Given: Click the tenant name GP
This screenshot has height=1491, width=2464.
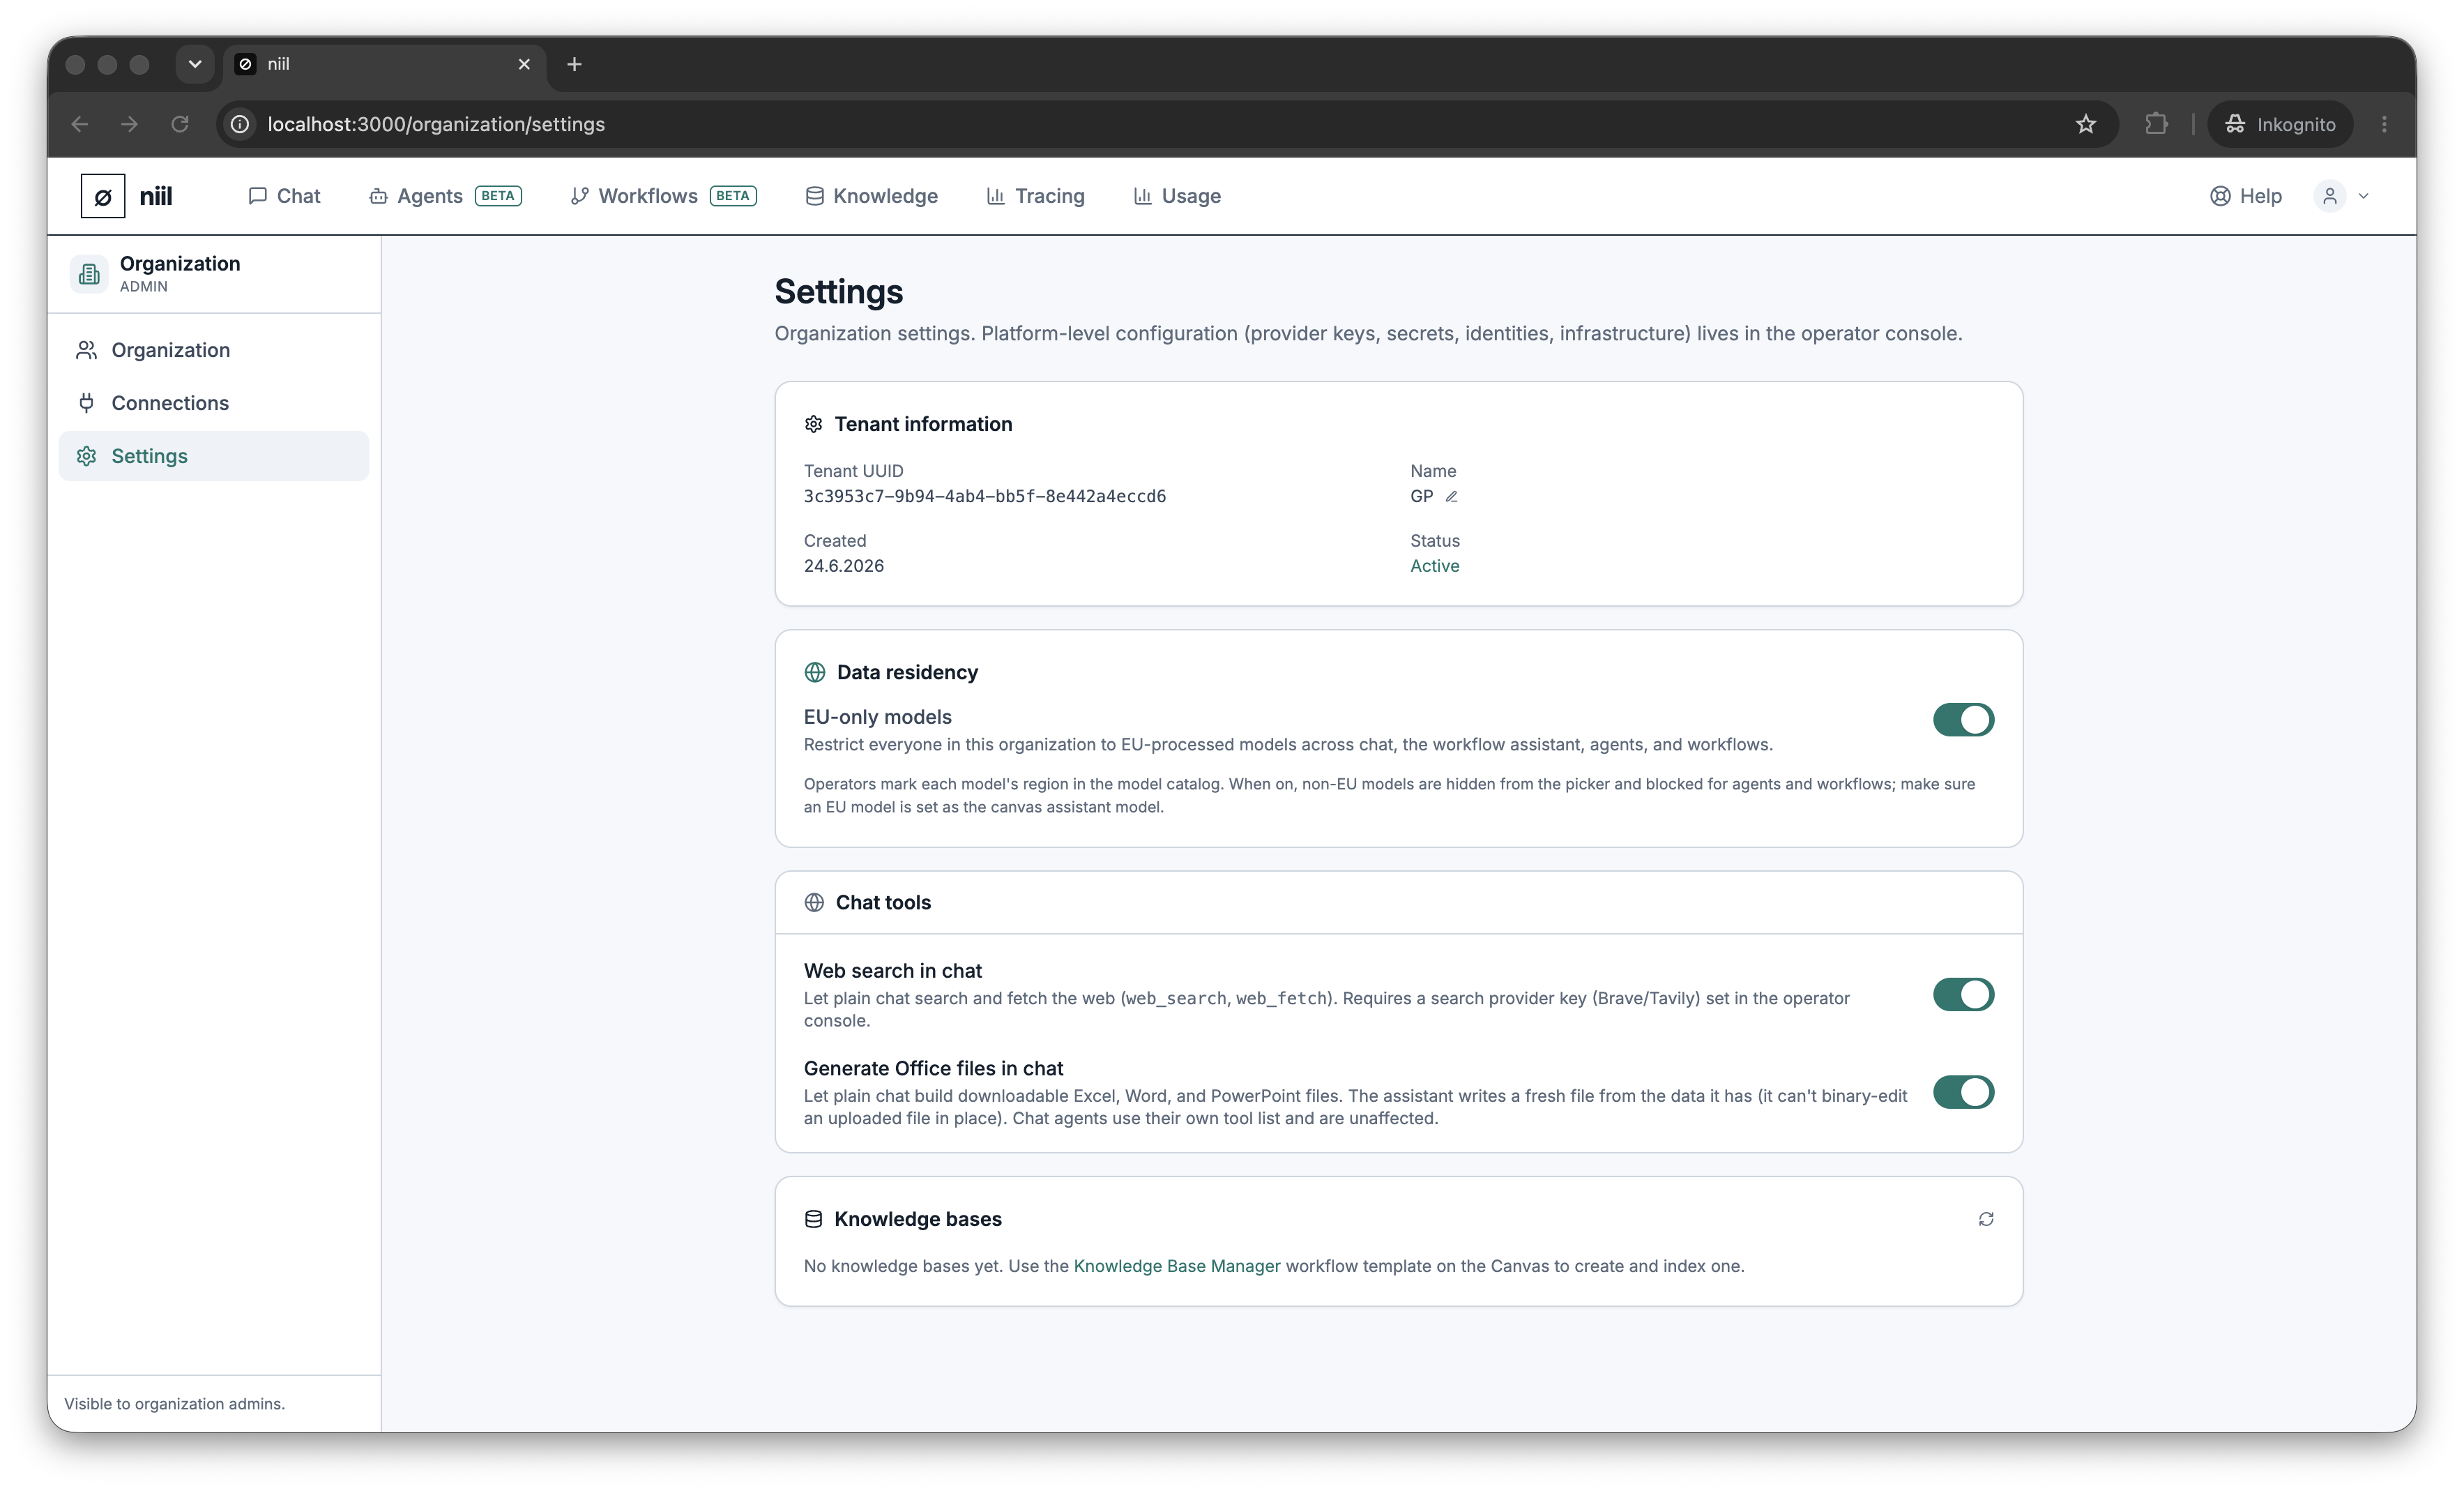Looking at the screenshot, I should pos(1421,496).
